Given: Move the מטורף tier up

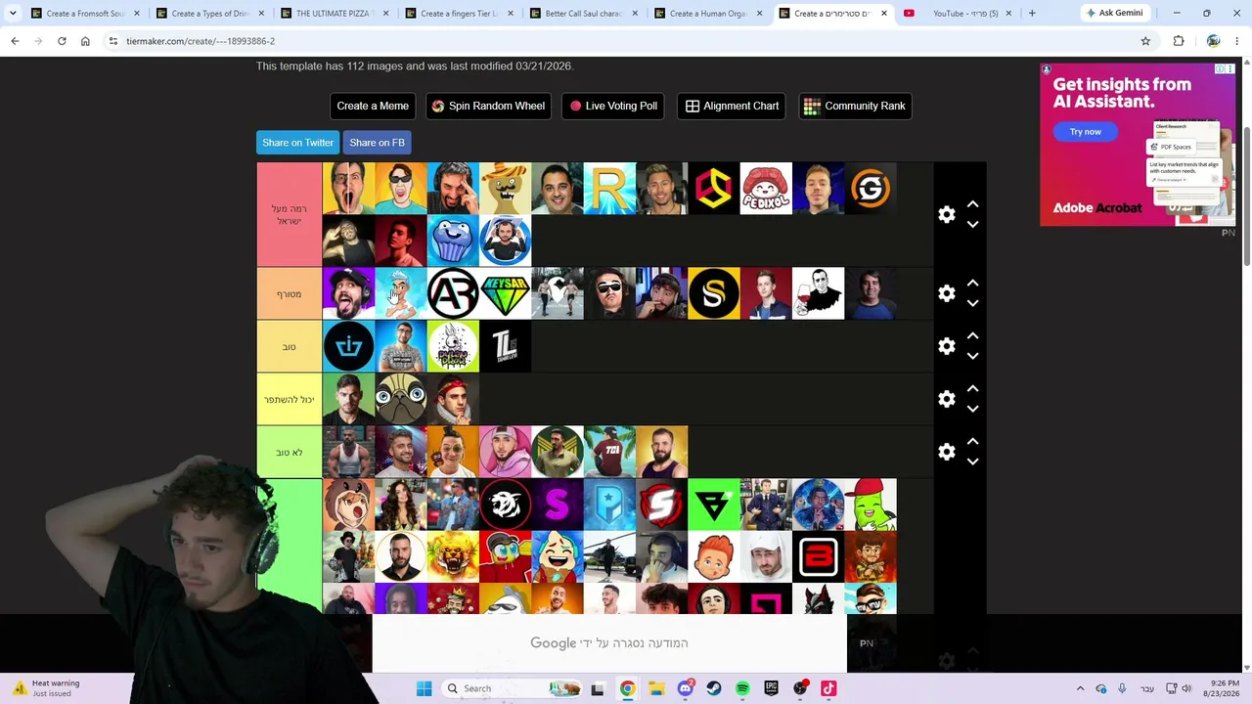Looking at the screenshot, I should click(972, 284).
